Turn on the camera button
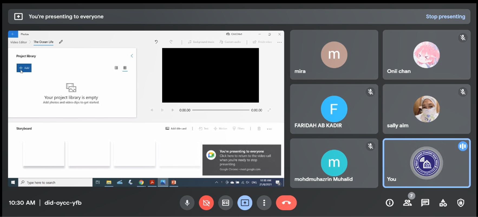Image resolution: width=478 pixels, height=217 pixels. (x=206, y=203)
